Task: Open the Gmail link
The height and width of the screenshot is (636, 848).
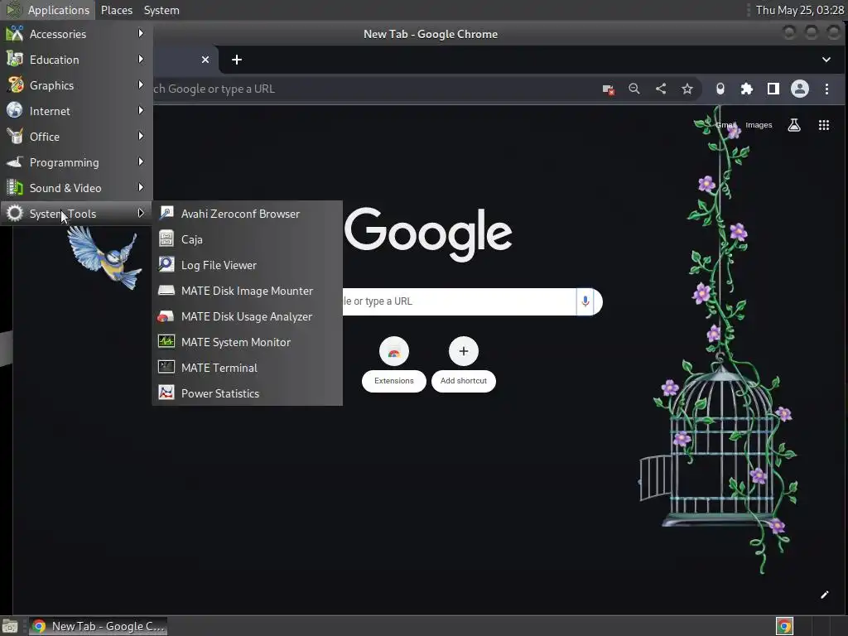Action: coord(725,125)
